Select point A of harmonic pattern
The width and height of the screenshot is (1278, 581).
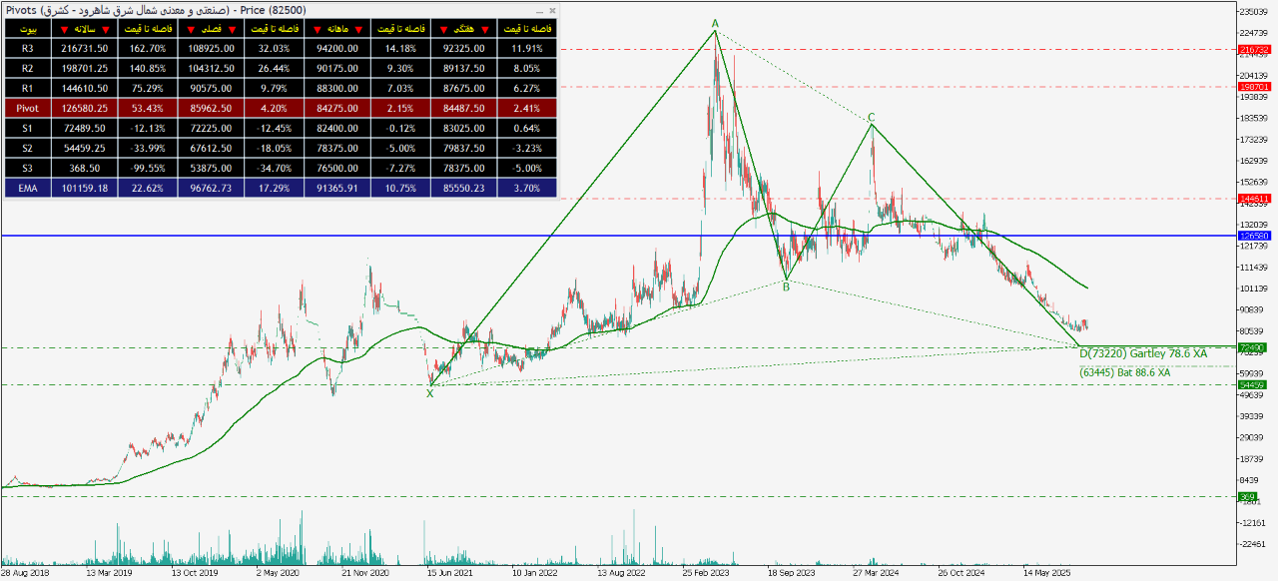(x=715, y=23)
